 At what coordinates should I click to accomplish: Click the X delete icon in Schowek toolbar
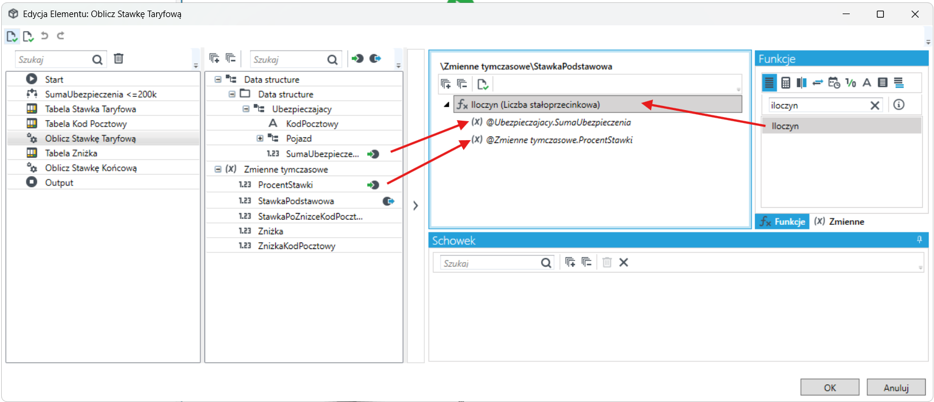[x=623, y=263]
